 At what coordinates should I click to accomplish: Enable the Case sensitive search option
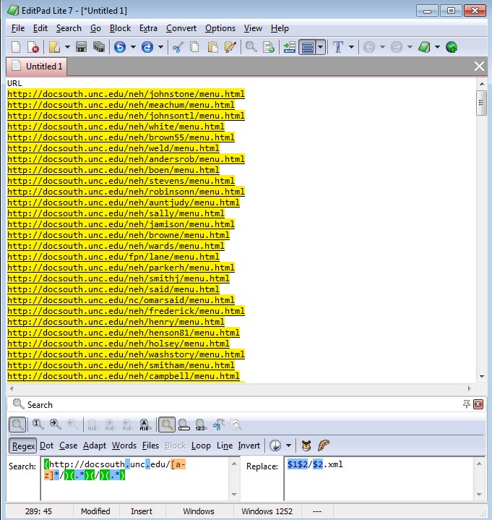click(68, 446)
